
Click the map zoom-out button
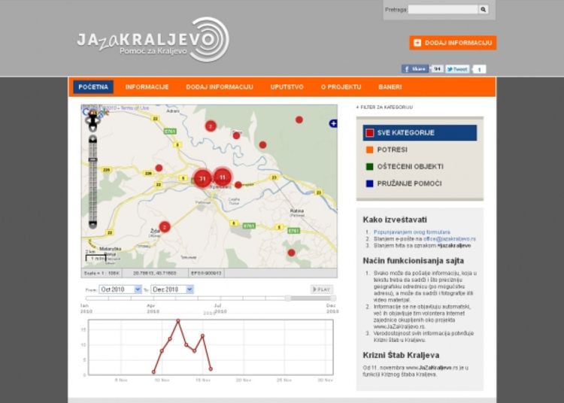(92, 225)
